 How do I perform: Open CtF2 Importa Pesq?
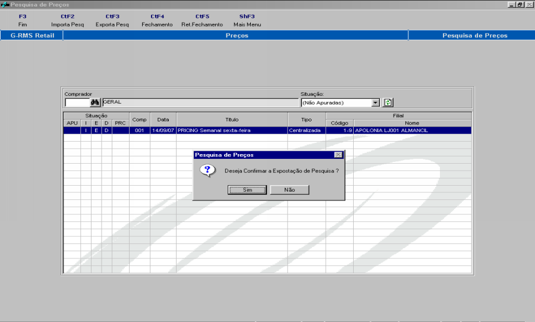point(68,20)
